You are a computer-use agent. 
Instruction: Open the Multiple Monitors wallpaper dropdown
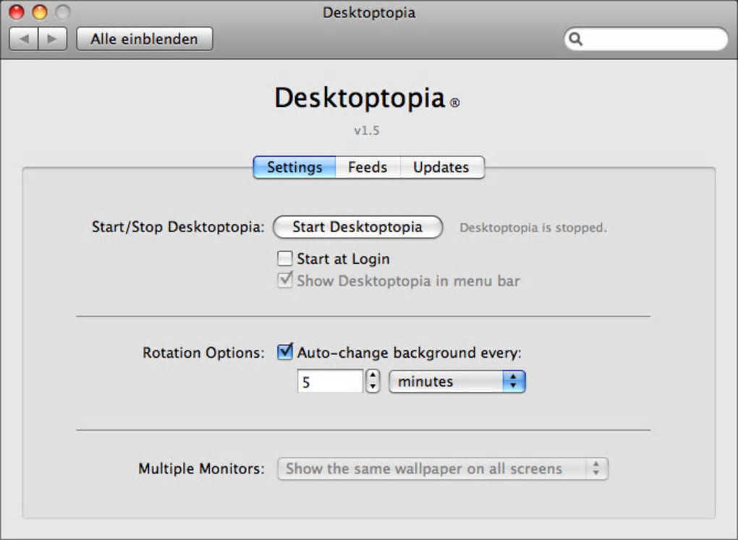click(x=443, y=469)
